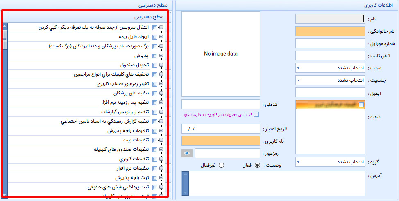
Task: Expand the تنظیمات بیمه tree node
Action: coord(161,140)
